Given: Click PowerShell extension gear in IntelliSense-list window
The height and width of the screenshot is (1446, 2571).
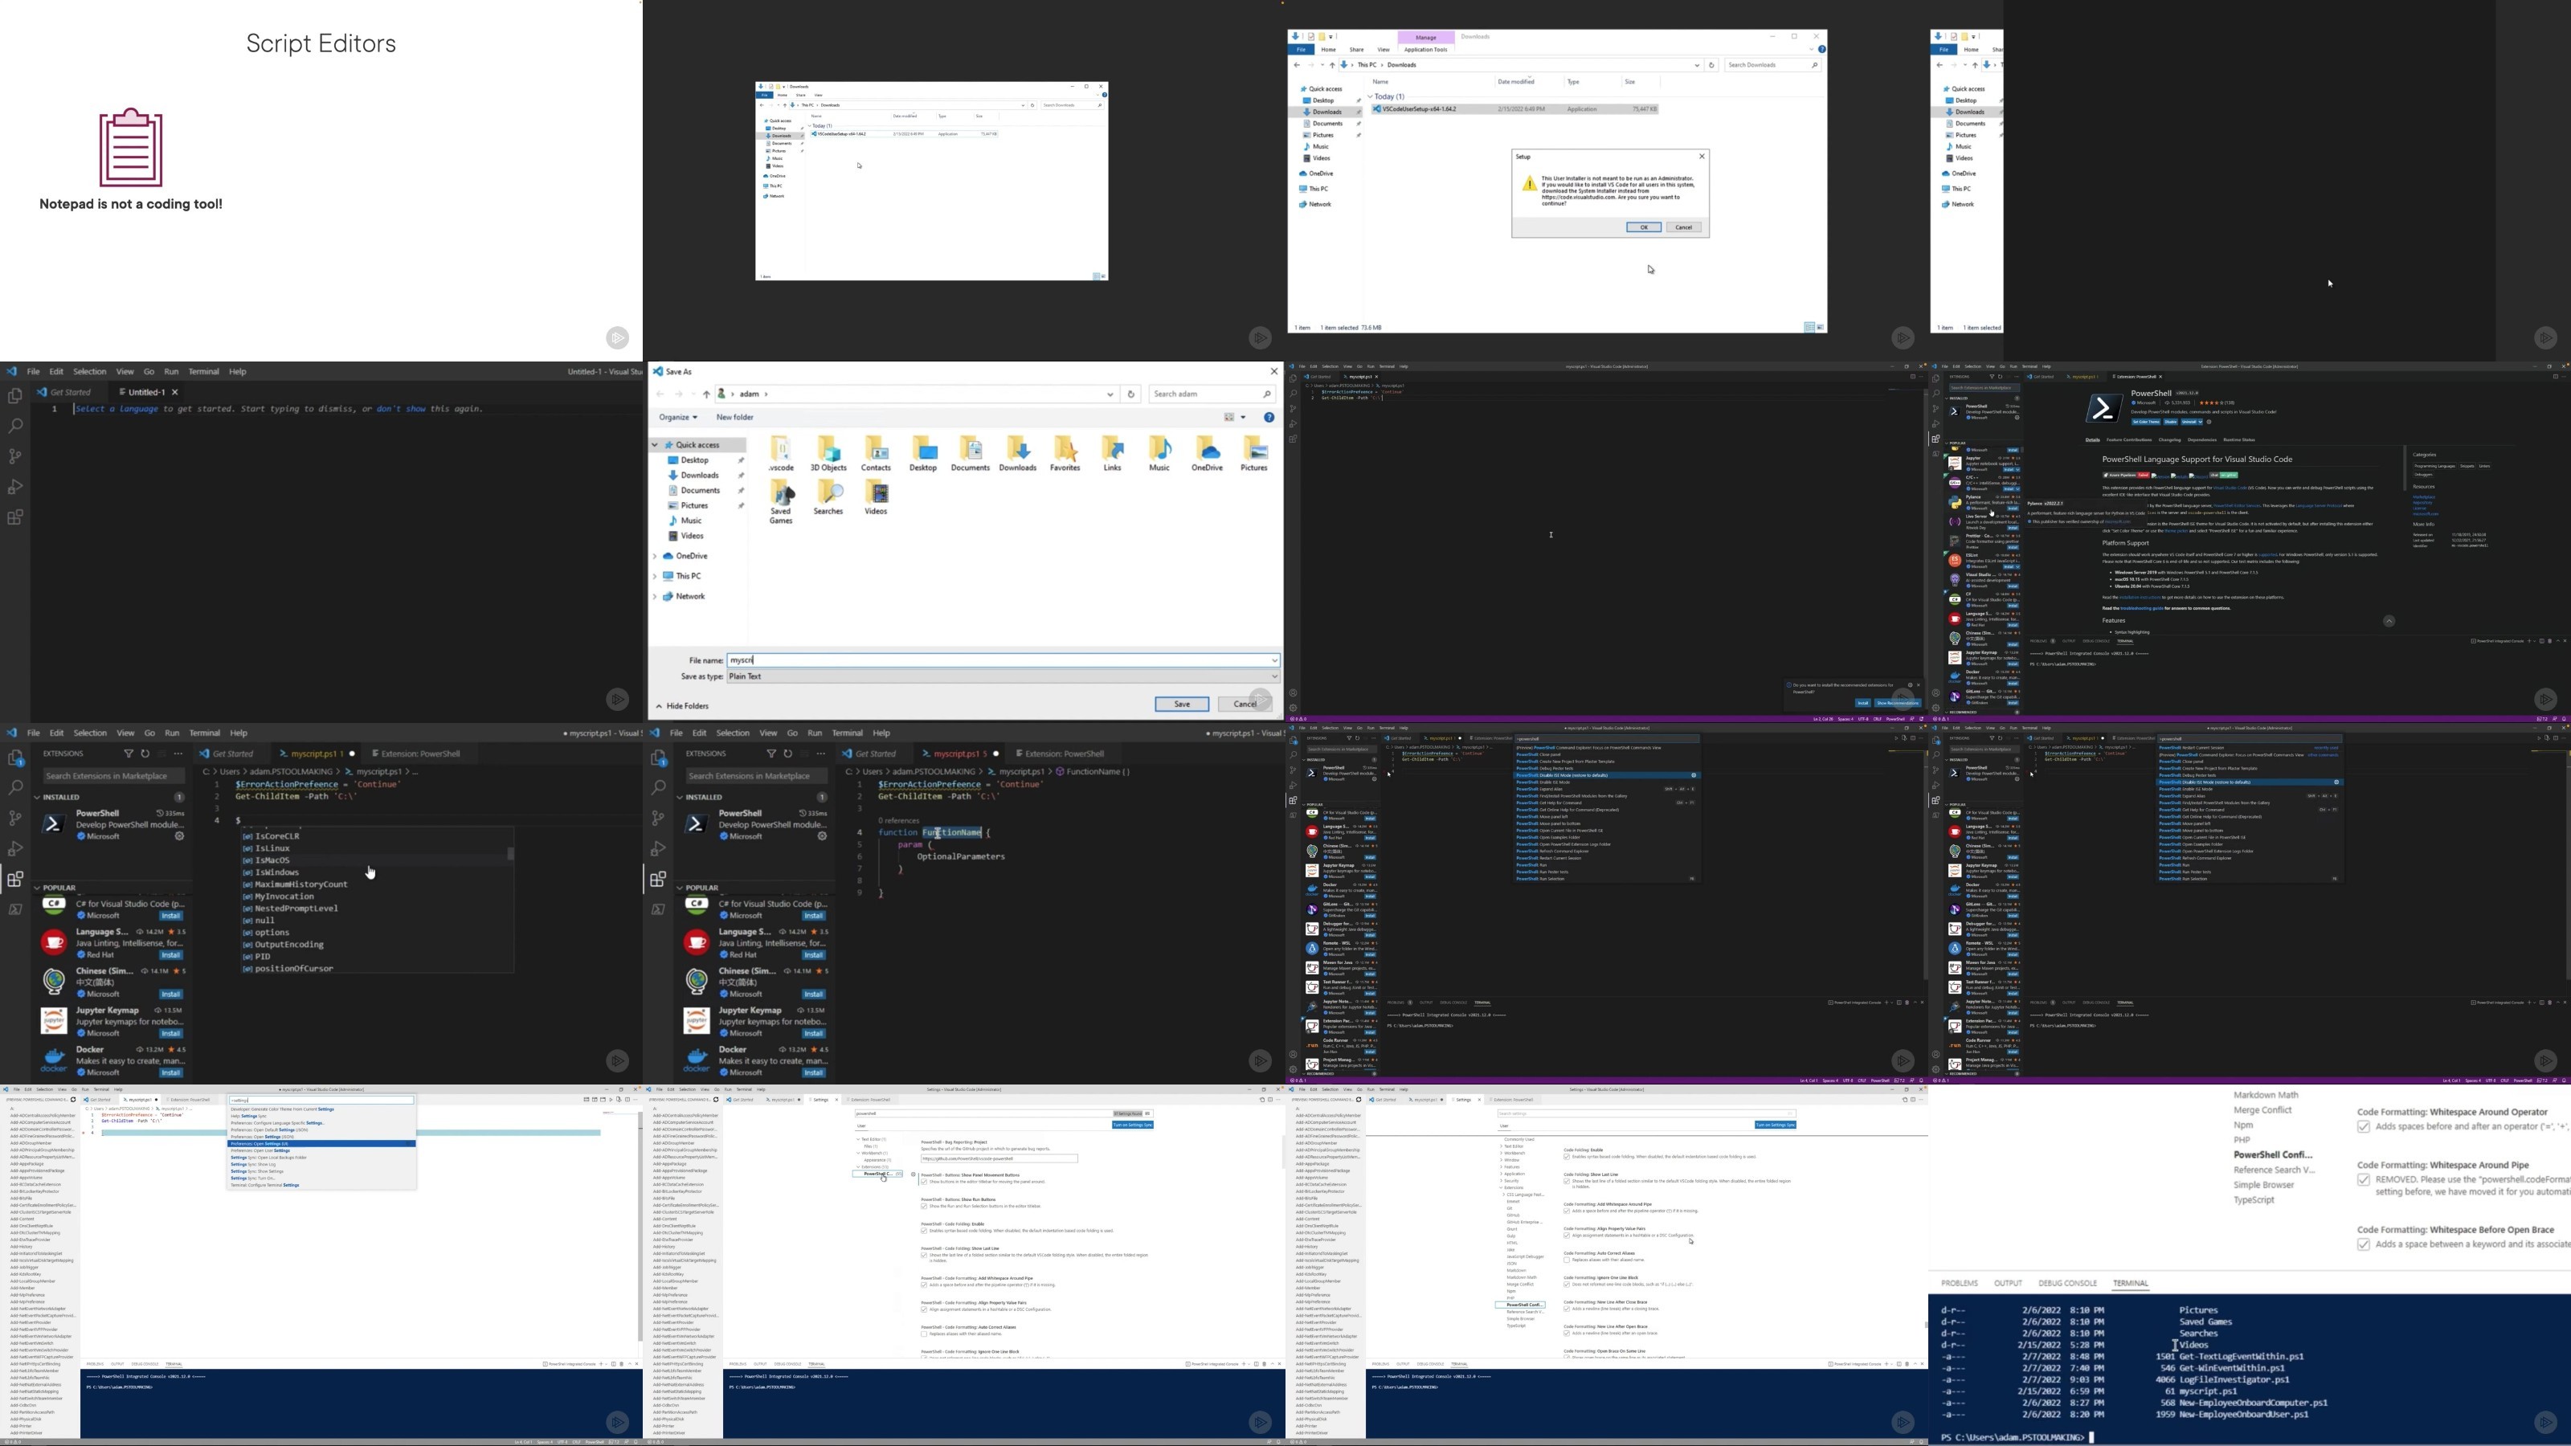Looking at the screenshot, I should tap(180, 836).
